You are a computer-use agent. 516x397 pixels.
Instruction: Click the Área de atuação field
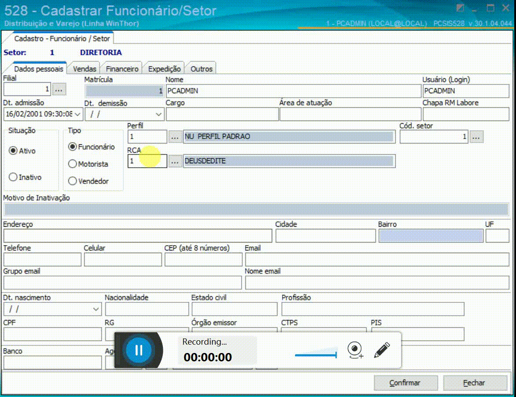(x=350, y=114)
